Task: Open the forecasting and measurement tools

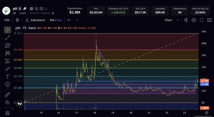Action: click(x=8, y=61)
